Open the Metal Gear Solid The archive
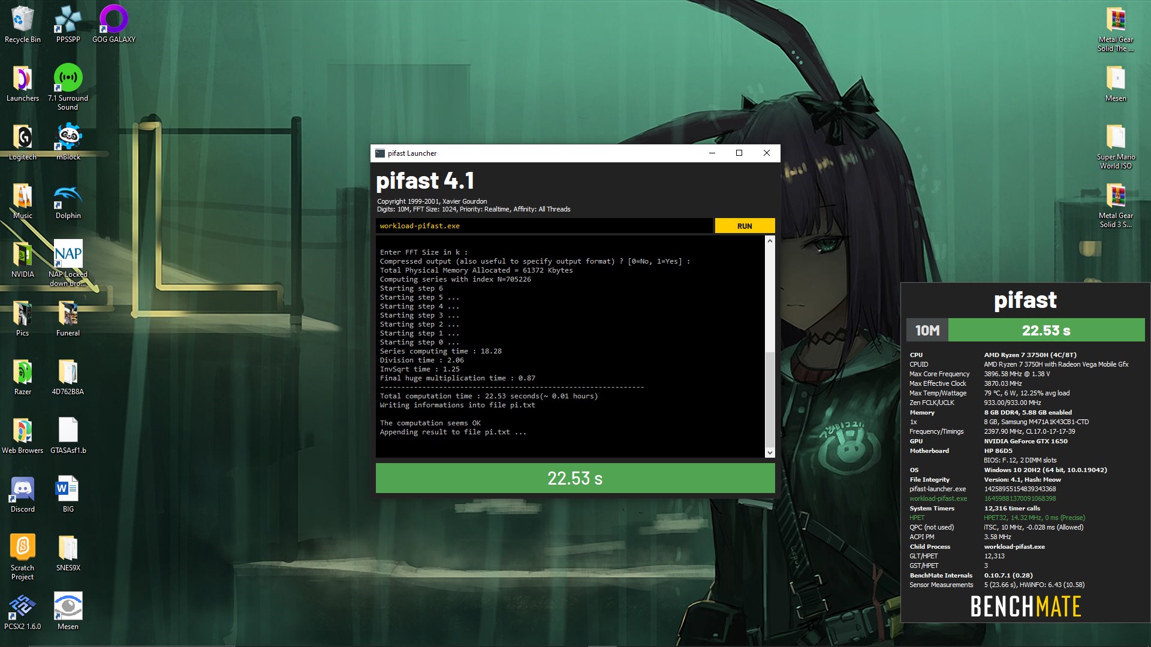The image size is (1151, 647). pyautogui.click(x=1116, y=29)
